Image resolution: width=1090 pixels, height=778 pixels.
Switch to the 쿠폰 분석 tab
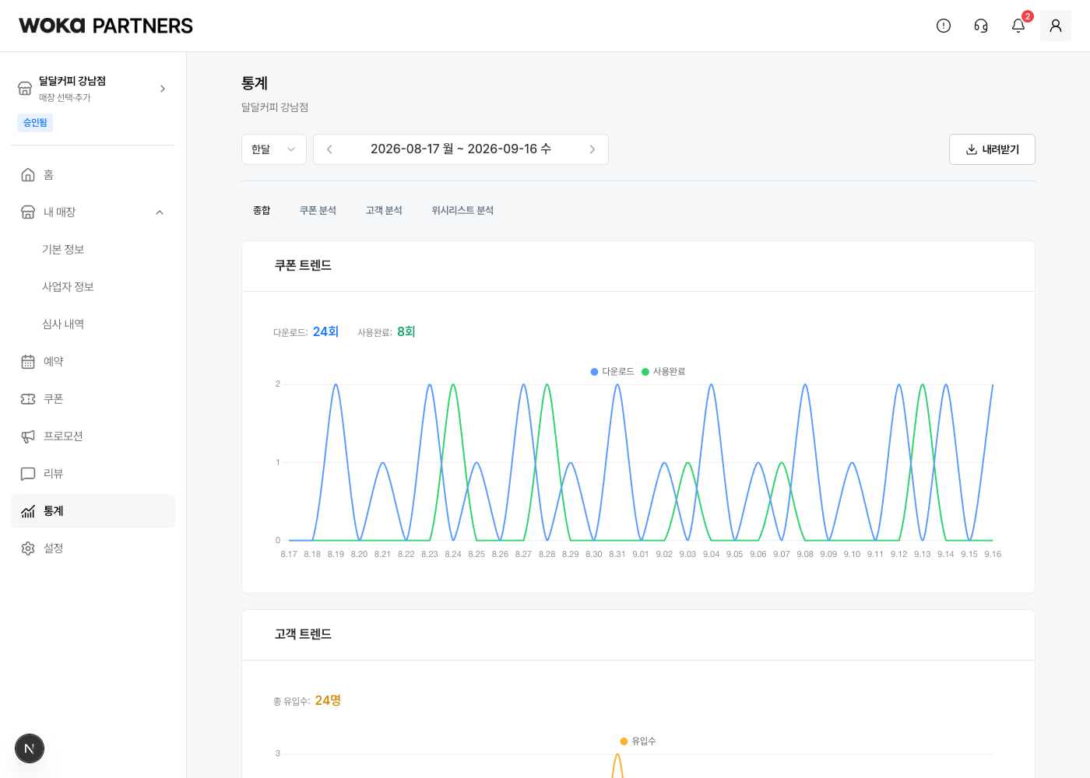[318, 210]
